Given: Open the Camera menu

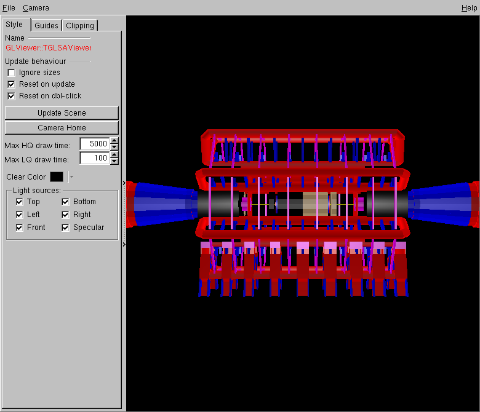Looking at the screenshot, I should point(36,8).
